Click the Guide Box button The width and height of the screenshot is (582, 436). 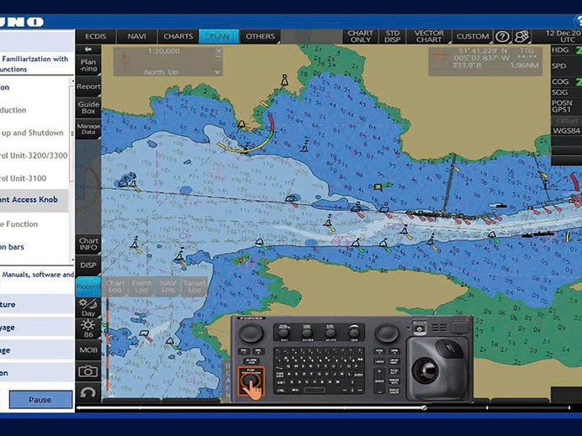(x=88, y=108)
